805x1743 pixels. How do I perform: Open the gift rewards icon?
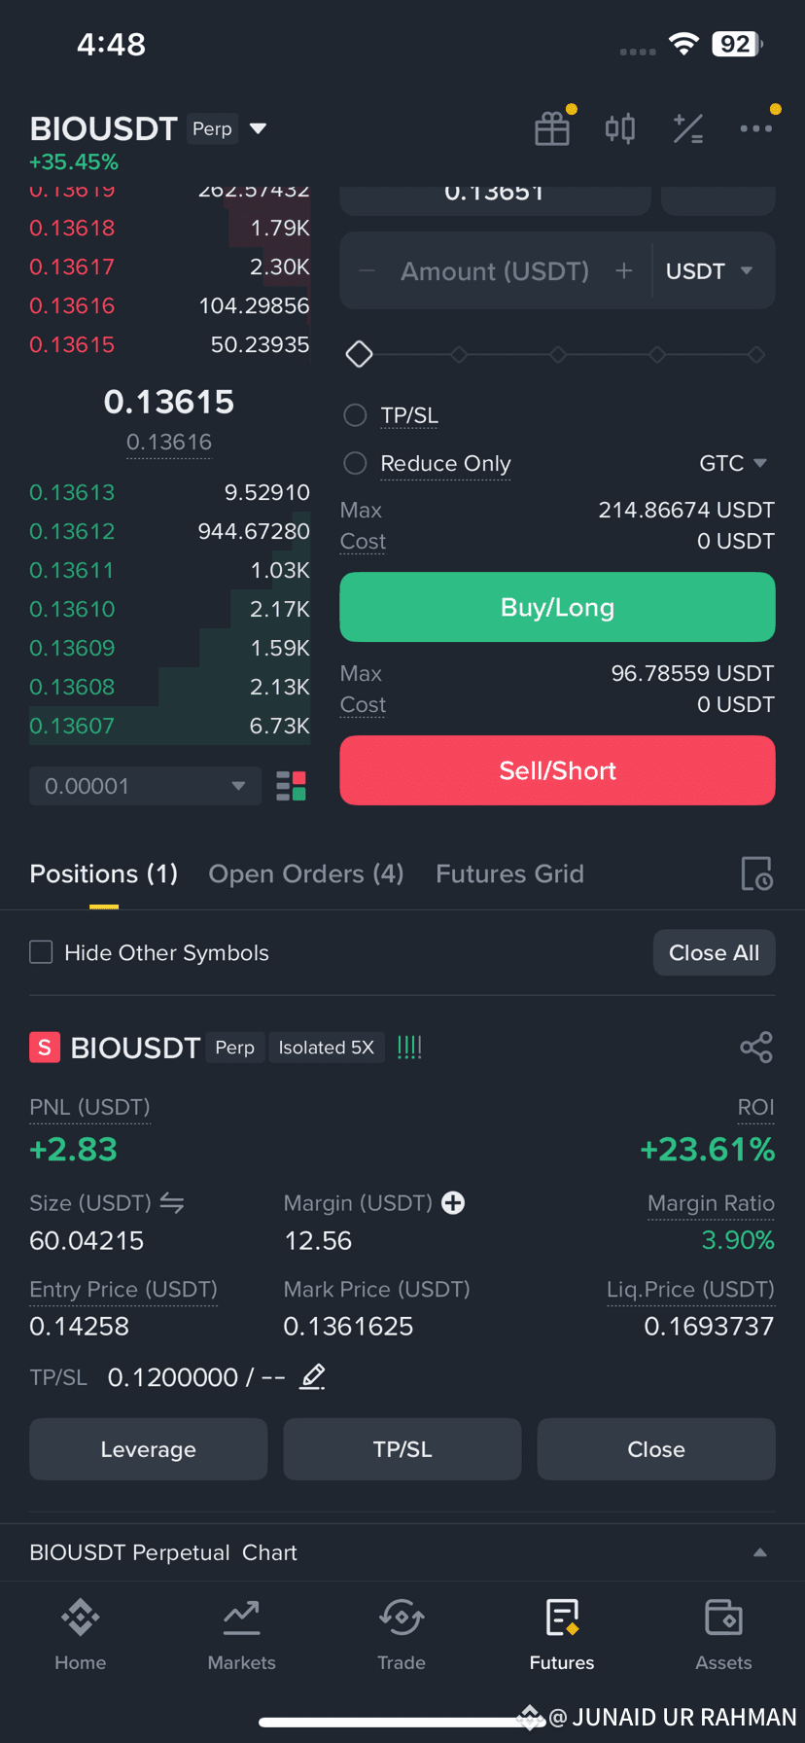pyautogui.click(x=552, y=128)
